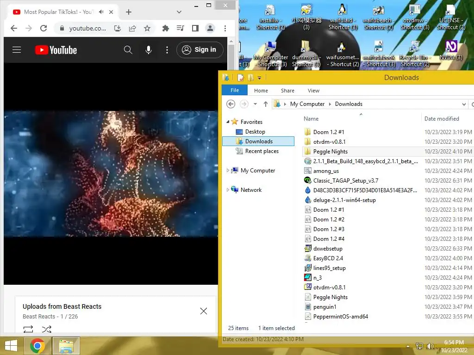This screenshot has height=355, width=474.
Task: Click Chrome icon in taskbar
Action: (x=37, y=346)
